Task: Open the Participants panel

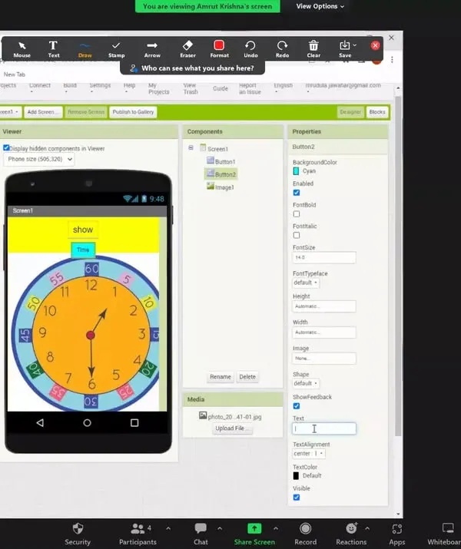Action: pyautogui.click(x=138, y=534)
